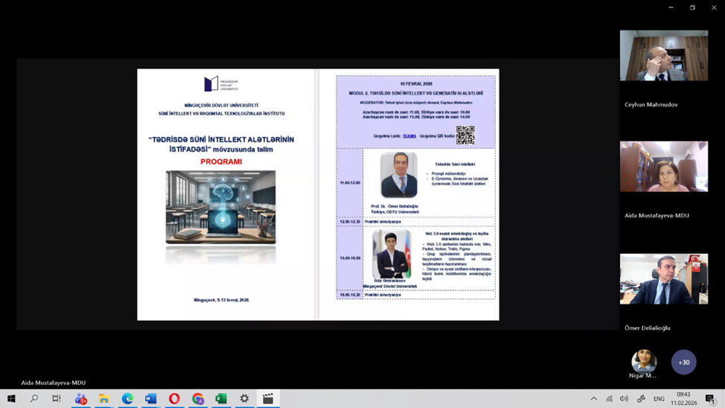Open File Explorer in the taskbar
The image size is (725, 408).
coord(104,399)
